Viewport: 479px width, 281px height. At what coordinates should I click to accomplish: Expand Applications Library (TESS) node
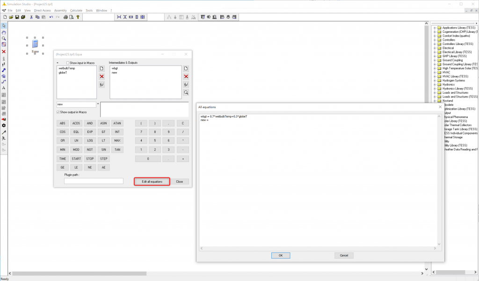point(435,28)
